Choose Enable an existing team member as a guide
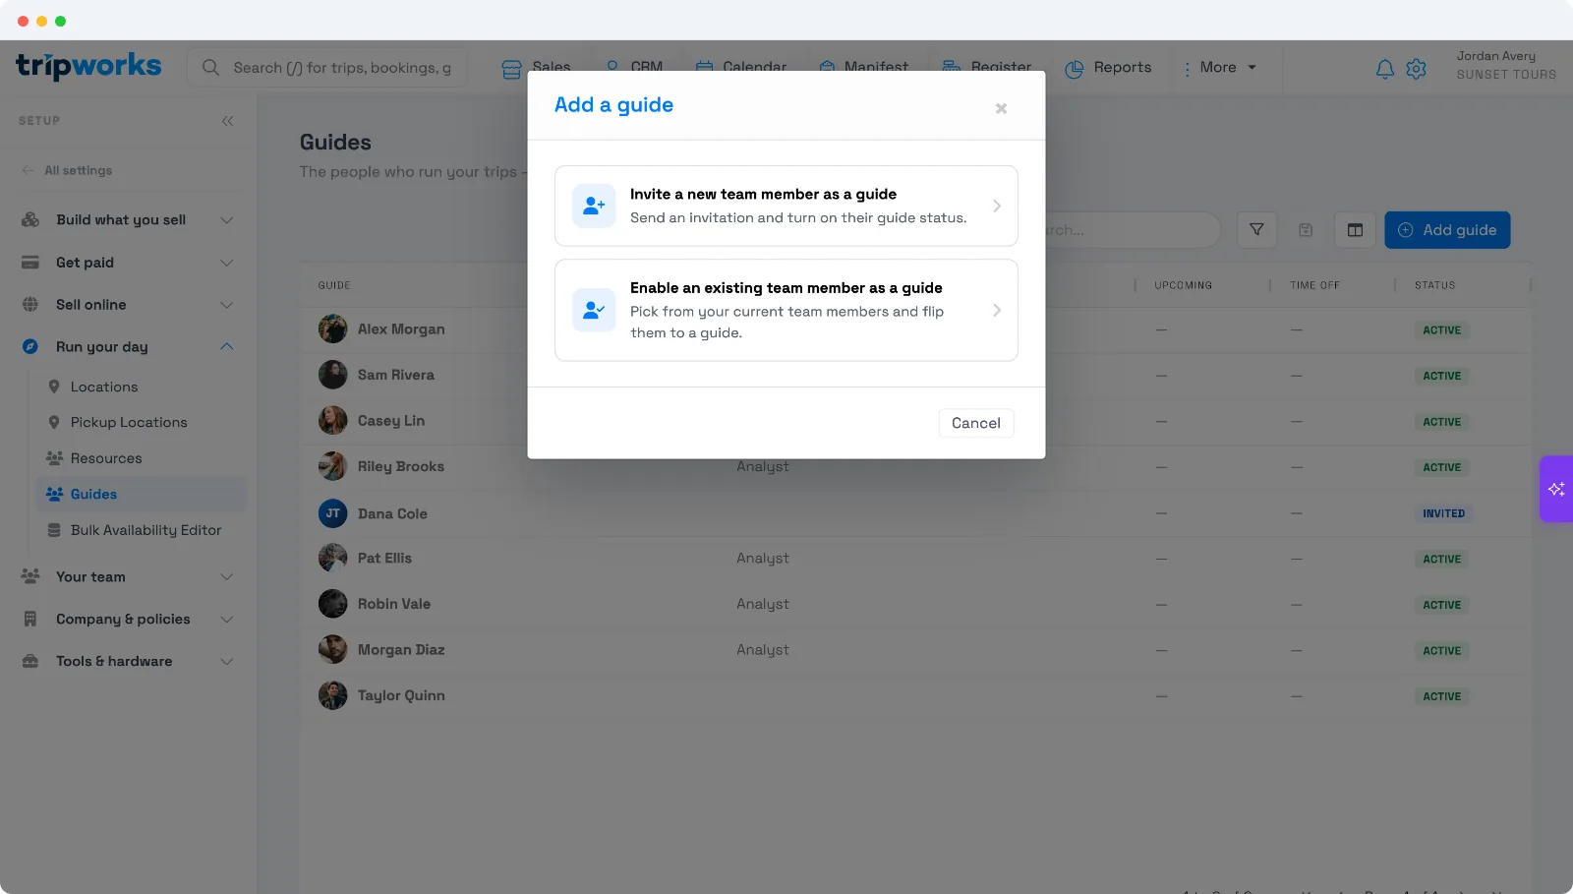The height and width of the screenshot is (894, 1573). pos(786,310)
